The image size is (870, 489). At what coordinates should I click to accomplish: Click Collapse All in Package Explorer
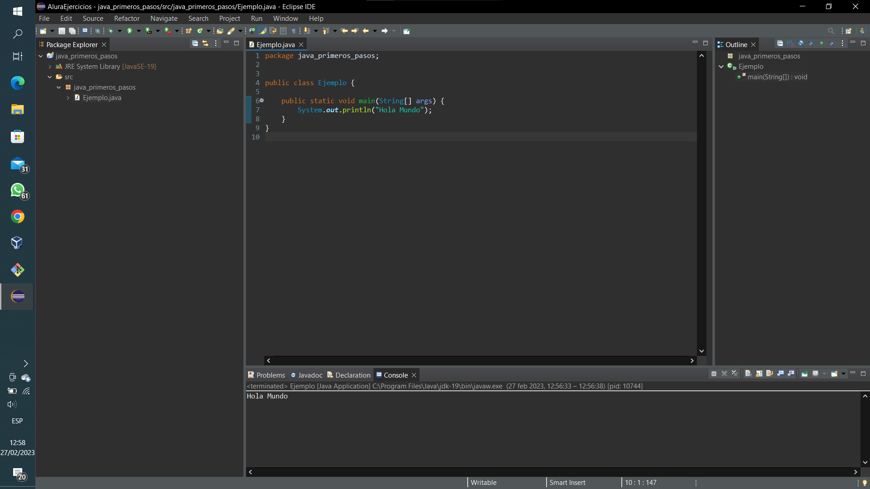(x=195, y=43)
